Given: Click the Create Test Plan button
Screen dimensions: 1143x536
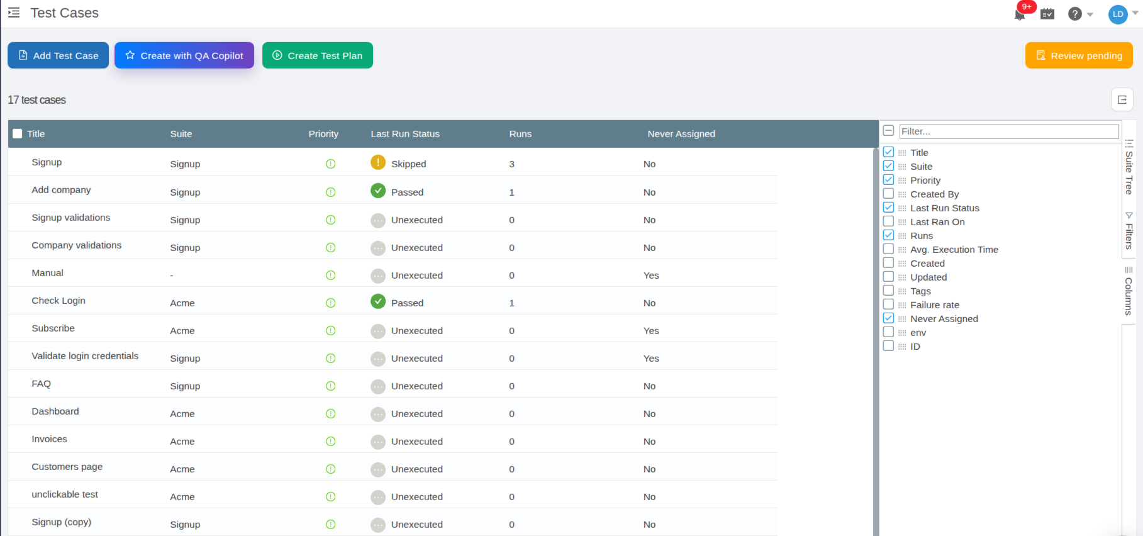Looking at the screenshot, I should click(x=318, y=55).
